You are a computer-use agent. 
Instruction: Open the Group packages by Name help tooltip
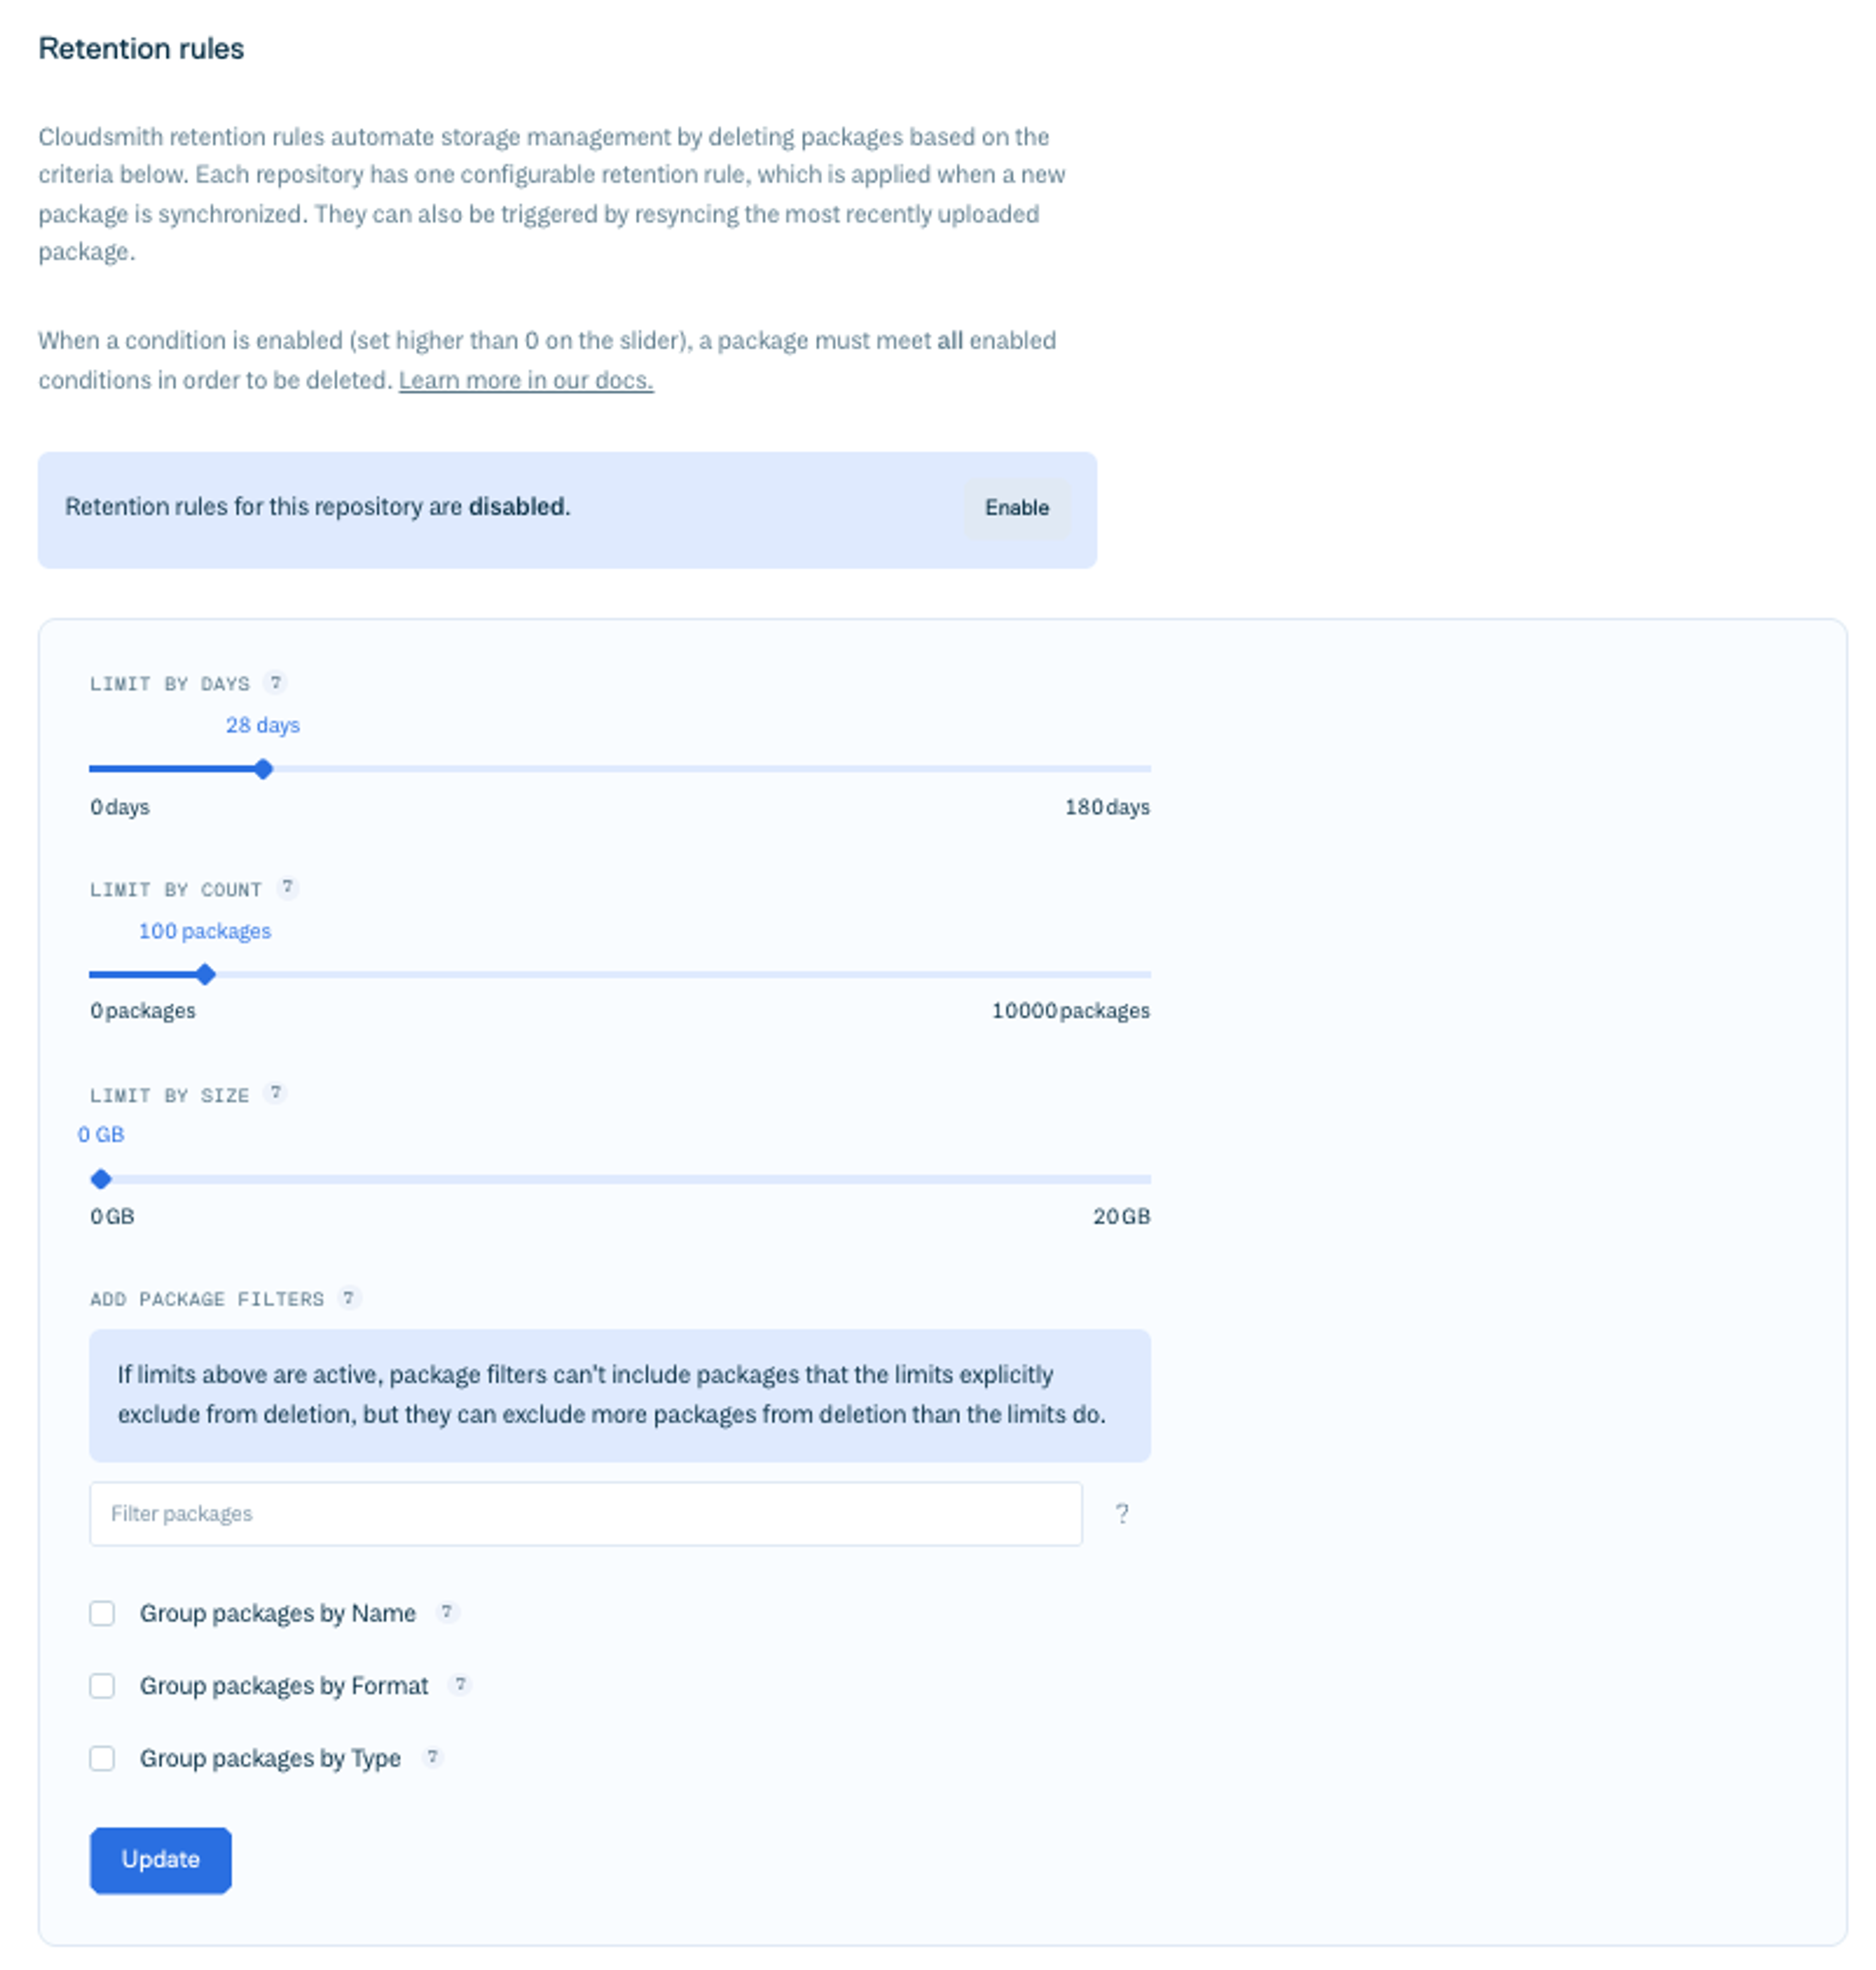(x=448, y=1612)
